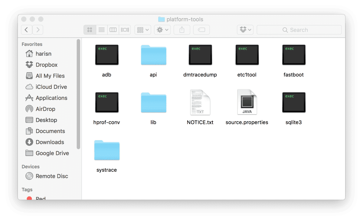Open the item arrangement dropdown
Screen dimensions: 363x221
click(x=142, y=30)
